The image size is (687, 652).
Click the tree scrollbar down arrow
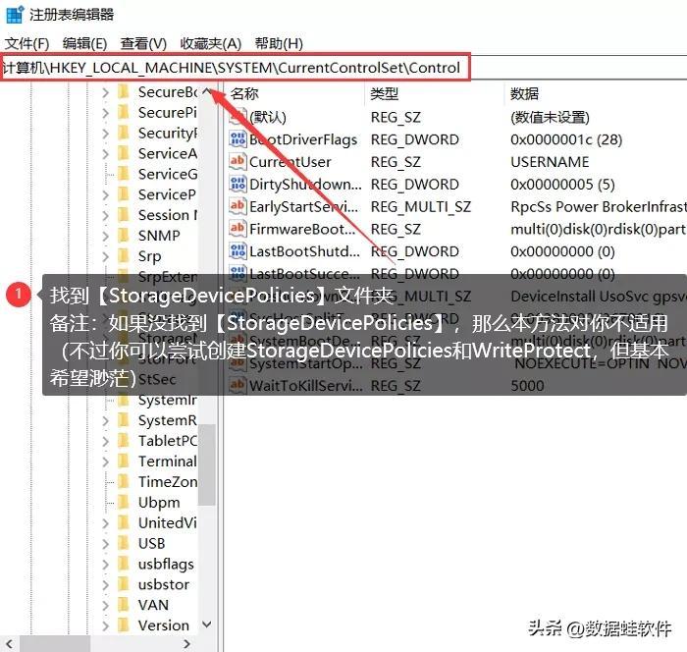pos(207,625)
